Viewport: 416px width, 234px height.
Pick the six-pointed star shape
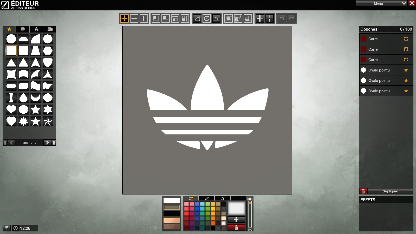pyautogui.click(x=48, y=109)
